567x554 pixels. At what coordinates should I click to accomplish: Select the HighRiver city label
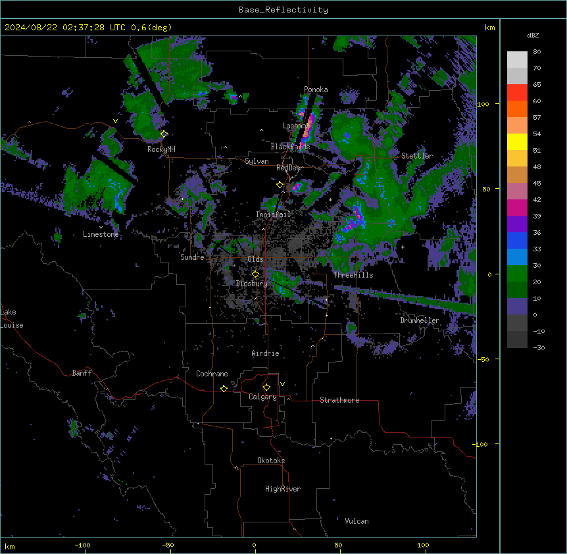tap(283, 489)
